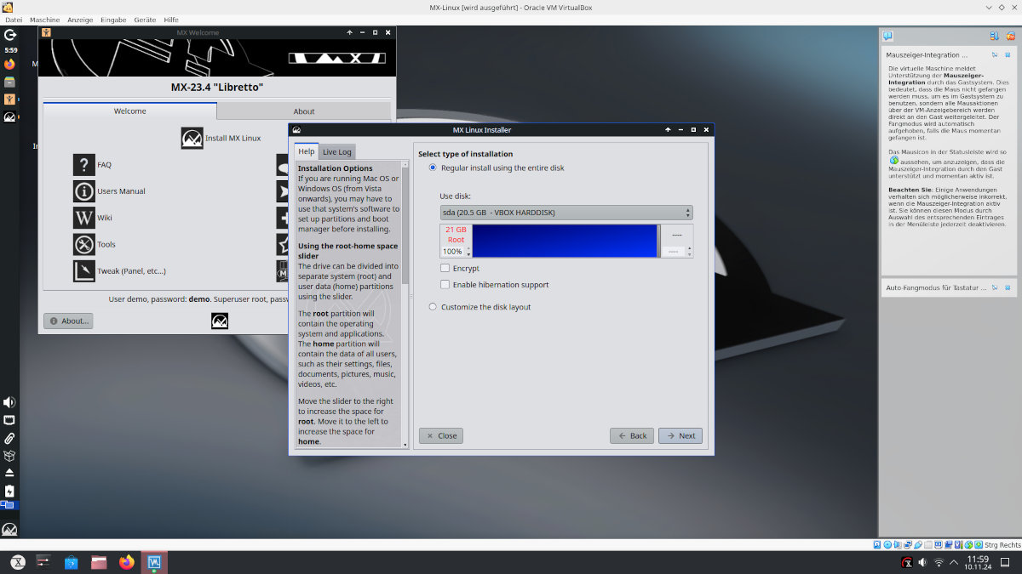
Task: Launch the Tools wrench icon in MX Welcome
Action: [x=83, y=245]
